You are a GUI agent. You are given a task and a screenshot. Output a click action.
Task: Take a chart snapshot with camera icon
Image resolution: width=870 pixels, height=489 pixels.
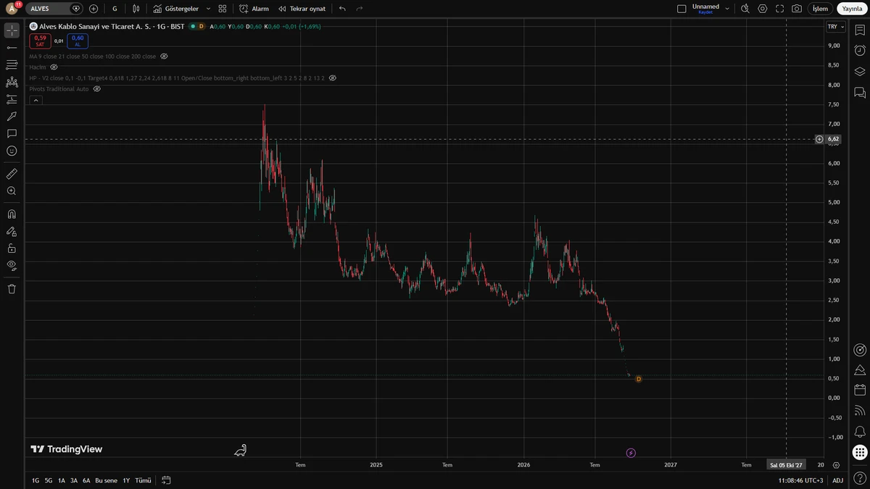pos(797,9)
